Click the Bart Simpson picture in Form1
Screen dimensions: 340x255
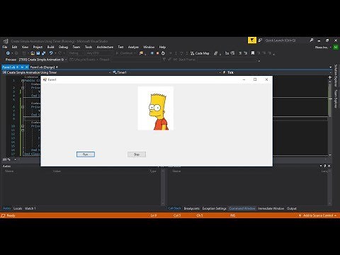(x=156, y=108)
